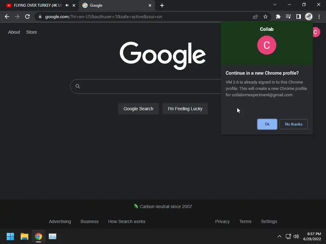This screenshot has width=326, height=244.
Task: Open How Search works link
Action: point(127,221)
